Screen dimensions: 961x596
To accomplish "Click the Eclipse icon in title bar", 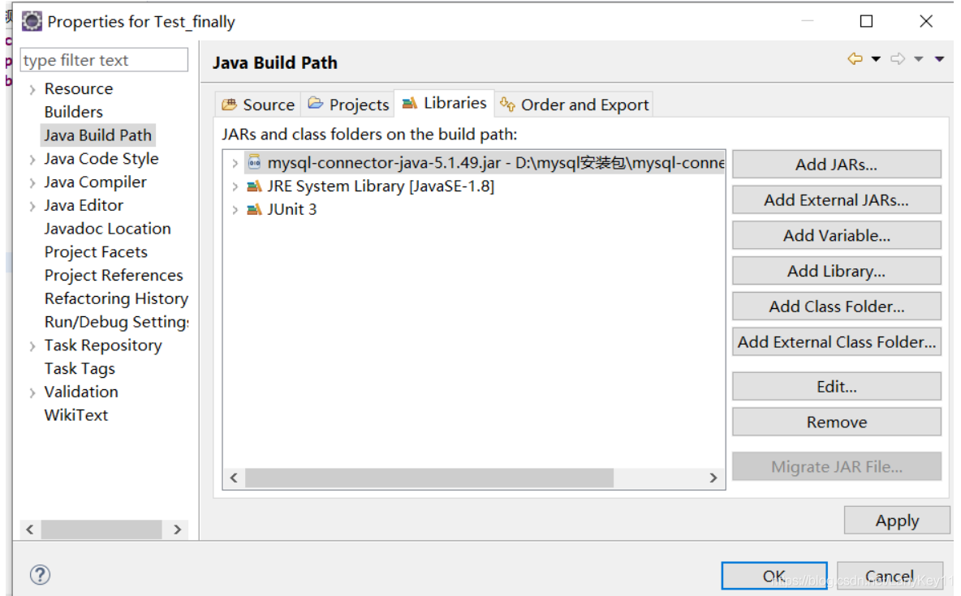I will (32, 21).
